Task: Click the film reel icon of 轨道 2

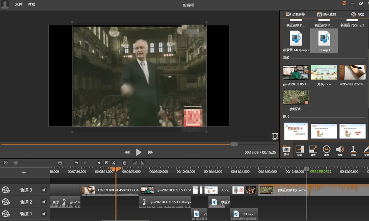Action: pos(6,202)
